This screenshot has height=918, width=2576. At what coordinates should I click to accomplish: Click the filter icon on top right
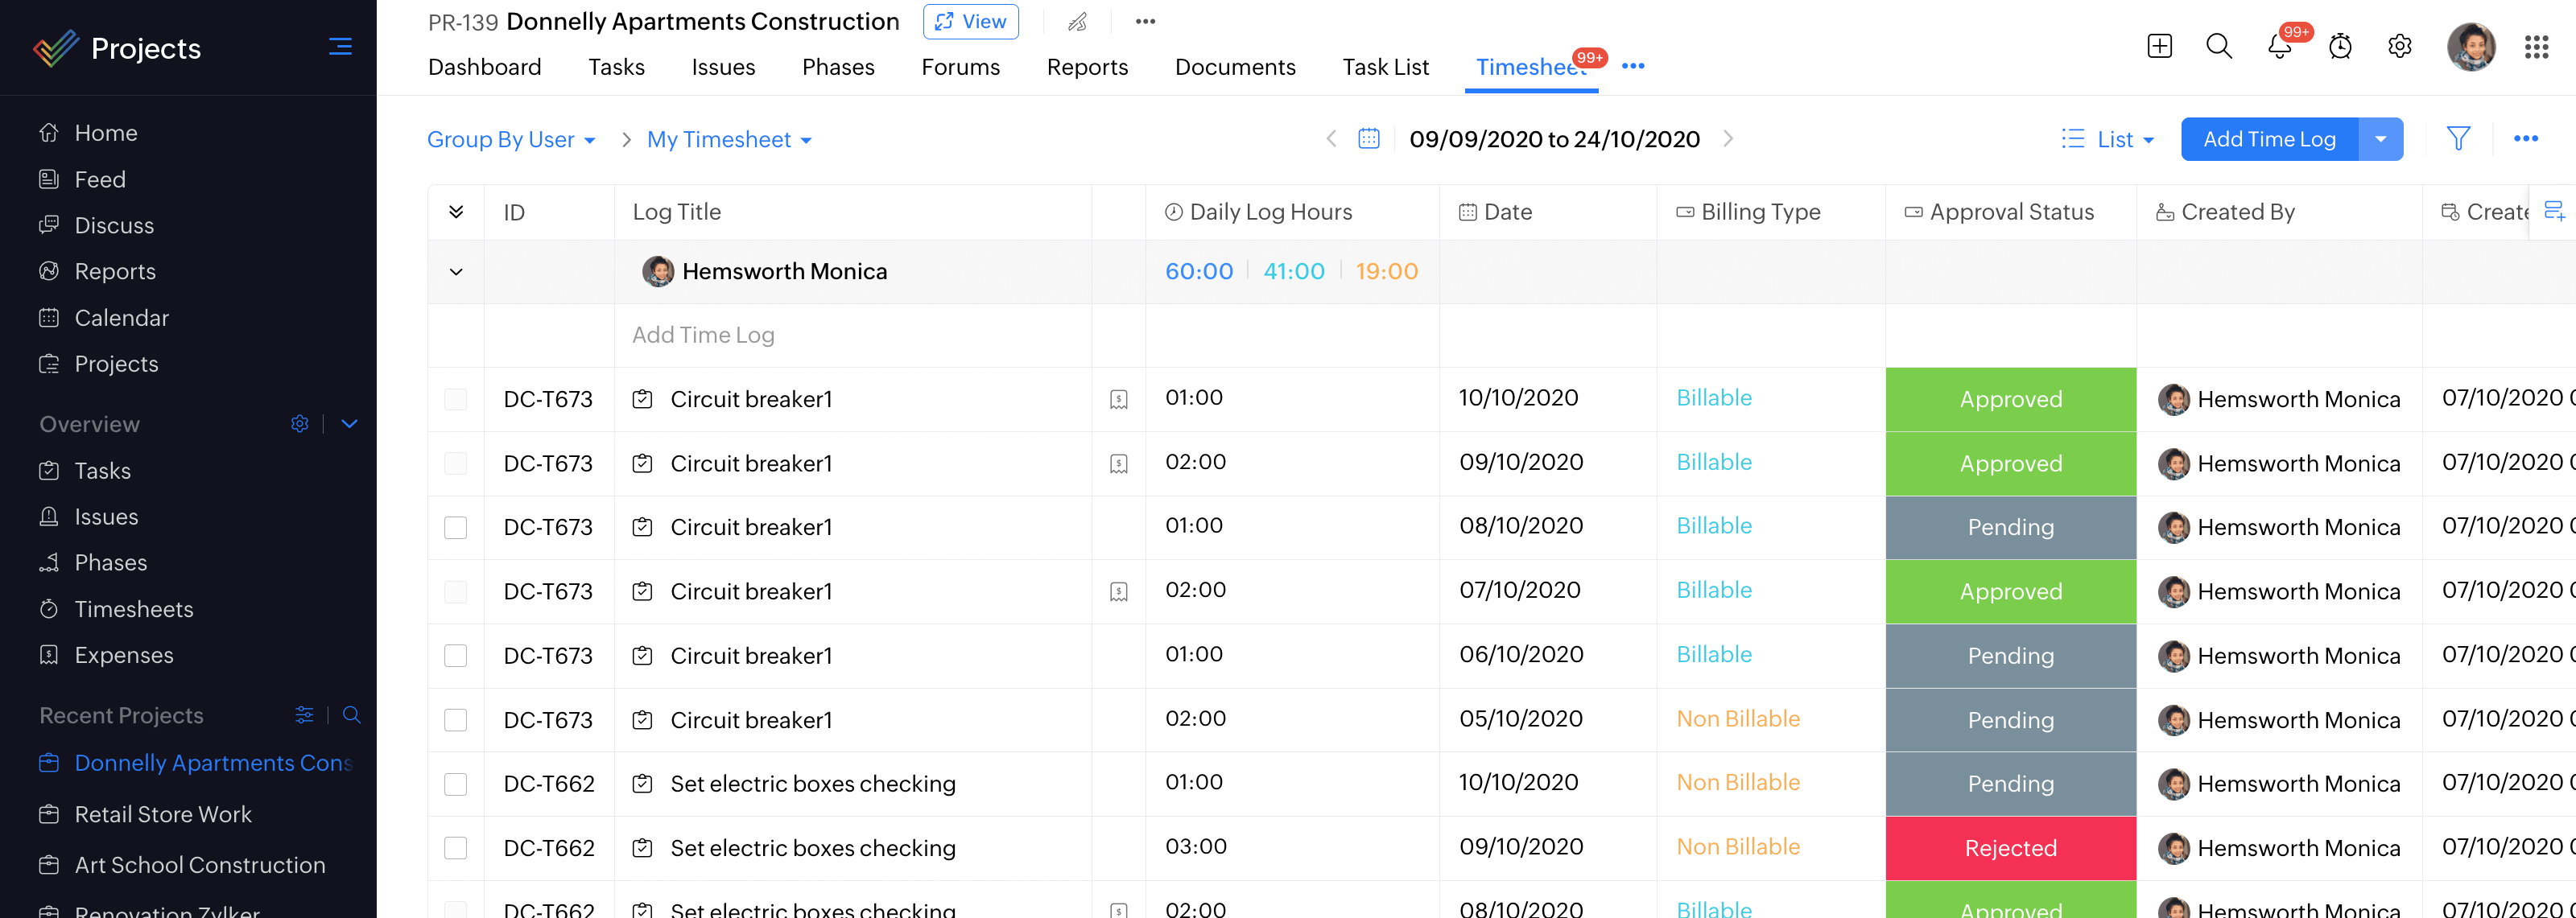(x=2459, y=138)
